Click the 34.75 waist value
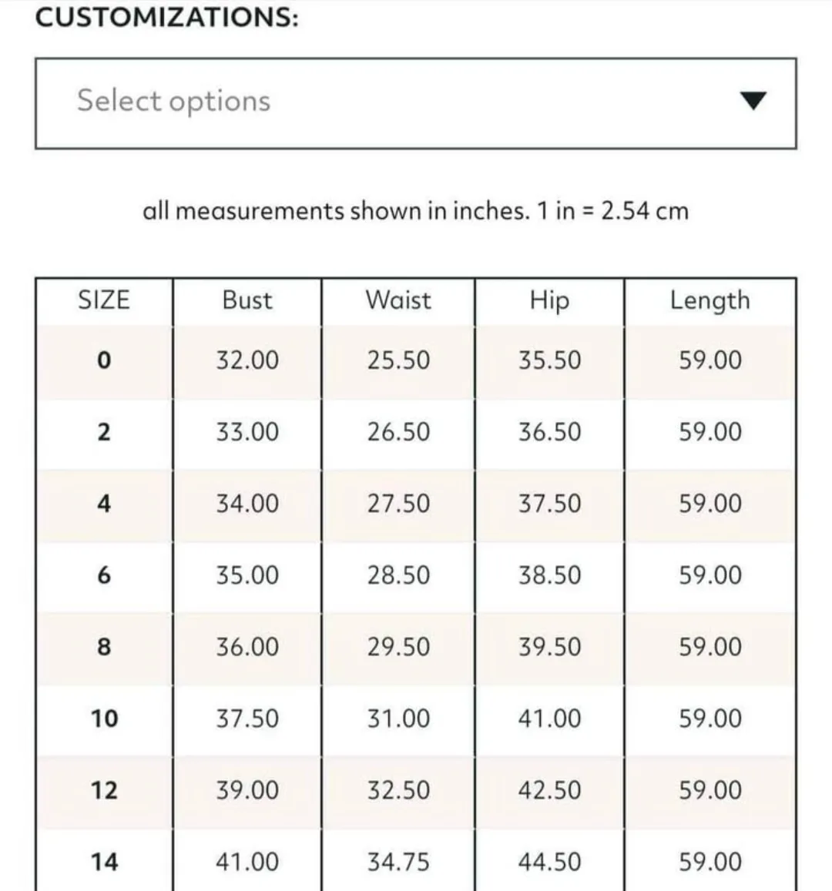The image size is (832, 891). (398, 861)
